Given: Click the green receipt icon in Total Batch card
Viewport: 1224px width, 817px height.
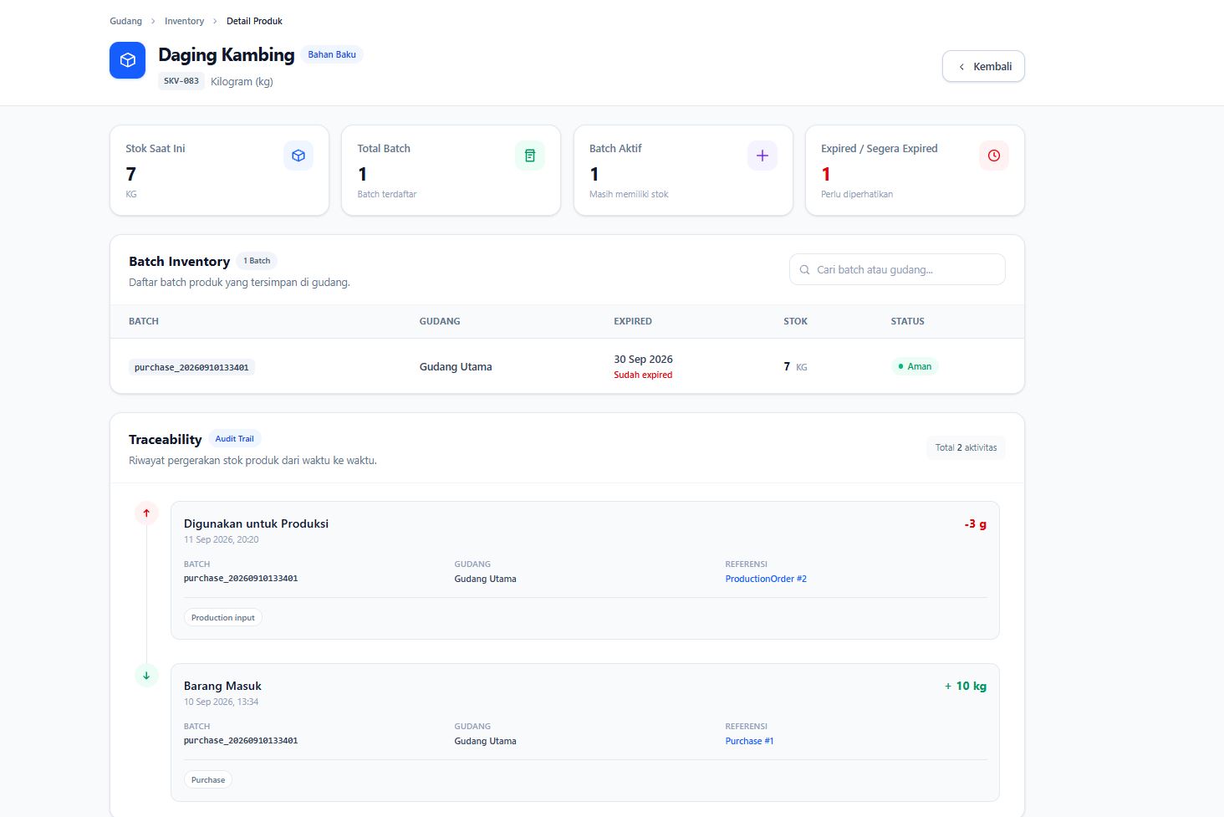Looking at the screenshot, I should point(530,156).
